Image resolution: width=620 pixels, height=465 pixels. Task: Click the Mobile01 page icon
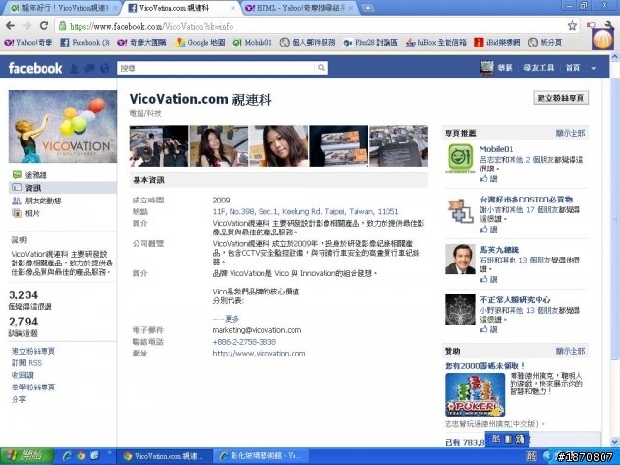pos(460,159)
